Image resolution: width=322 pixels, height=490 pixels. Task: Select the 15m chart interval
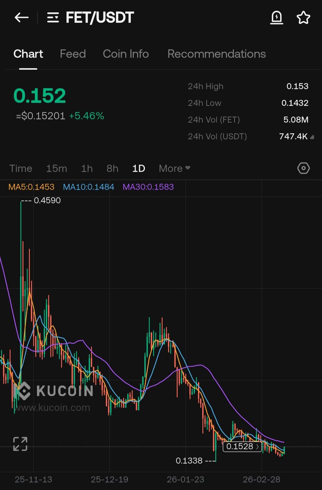coord(57,168)
